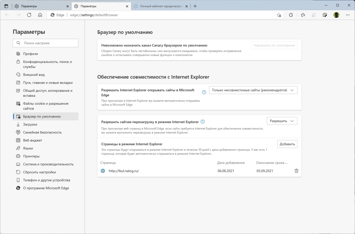Delete lkul.nalog.ru page with the trash icon

point(296,171)
